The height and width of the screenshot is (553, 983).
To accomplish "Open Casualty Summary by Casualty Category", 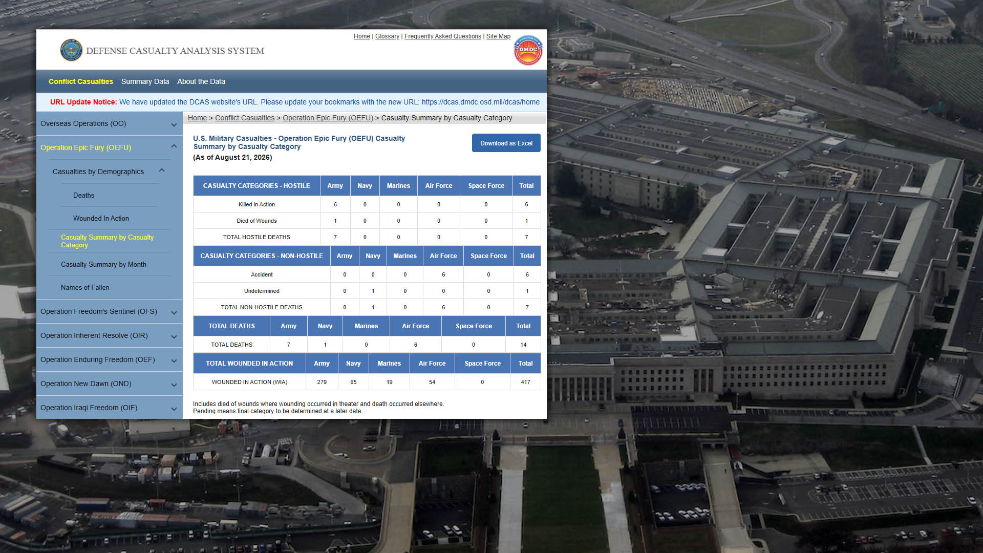I will 107,241.
